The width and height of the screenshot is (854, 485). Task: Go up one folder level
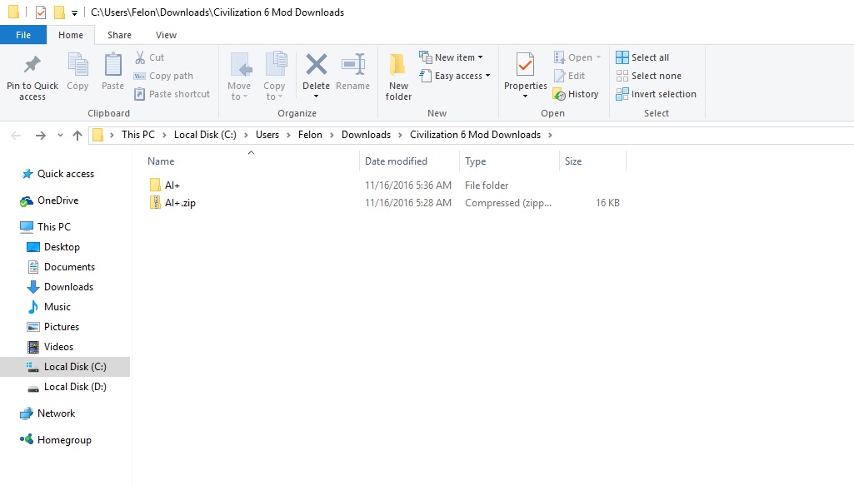click(77, 136)
